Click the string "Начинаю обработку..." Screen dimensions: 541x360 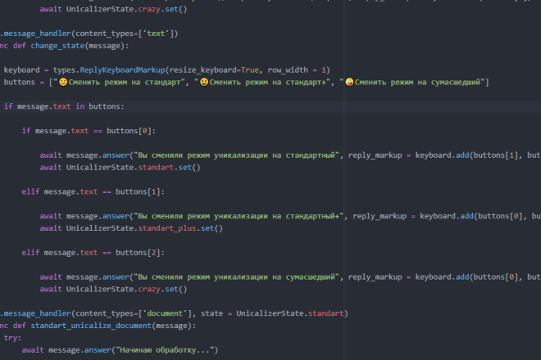coord(165,350)
